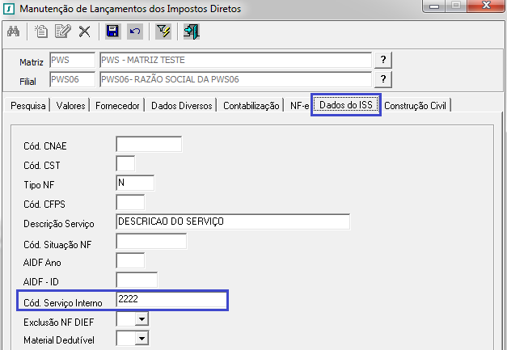507x350 pixels.
Task: Click the undo arrow icon
Action: tap(135, 32)
